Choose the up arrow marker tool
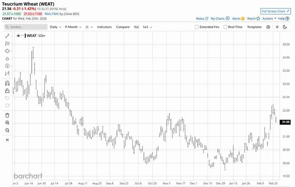295x187 pixels. pos(7,59)
